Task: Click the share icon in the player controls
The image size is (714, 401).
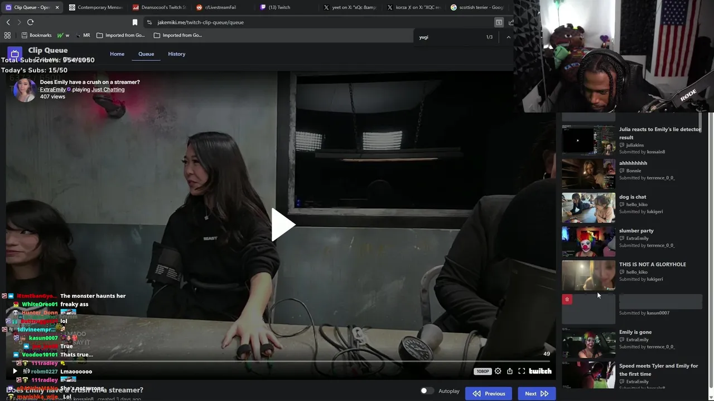Action: click(510, 371)
